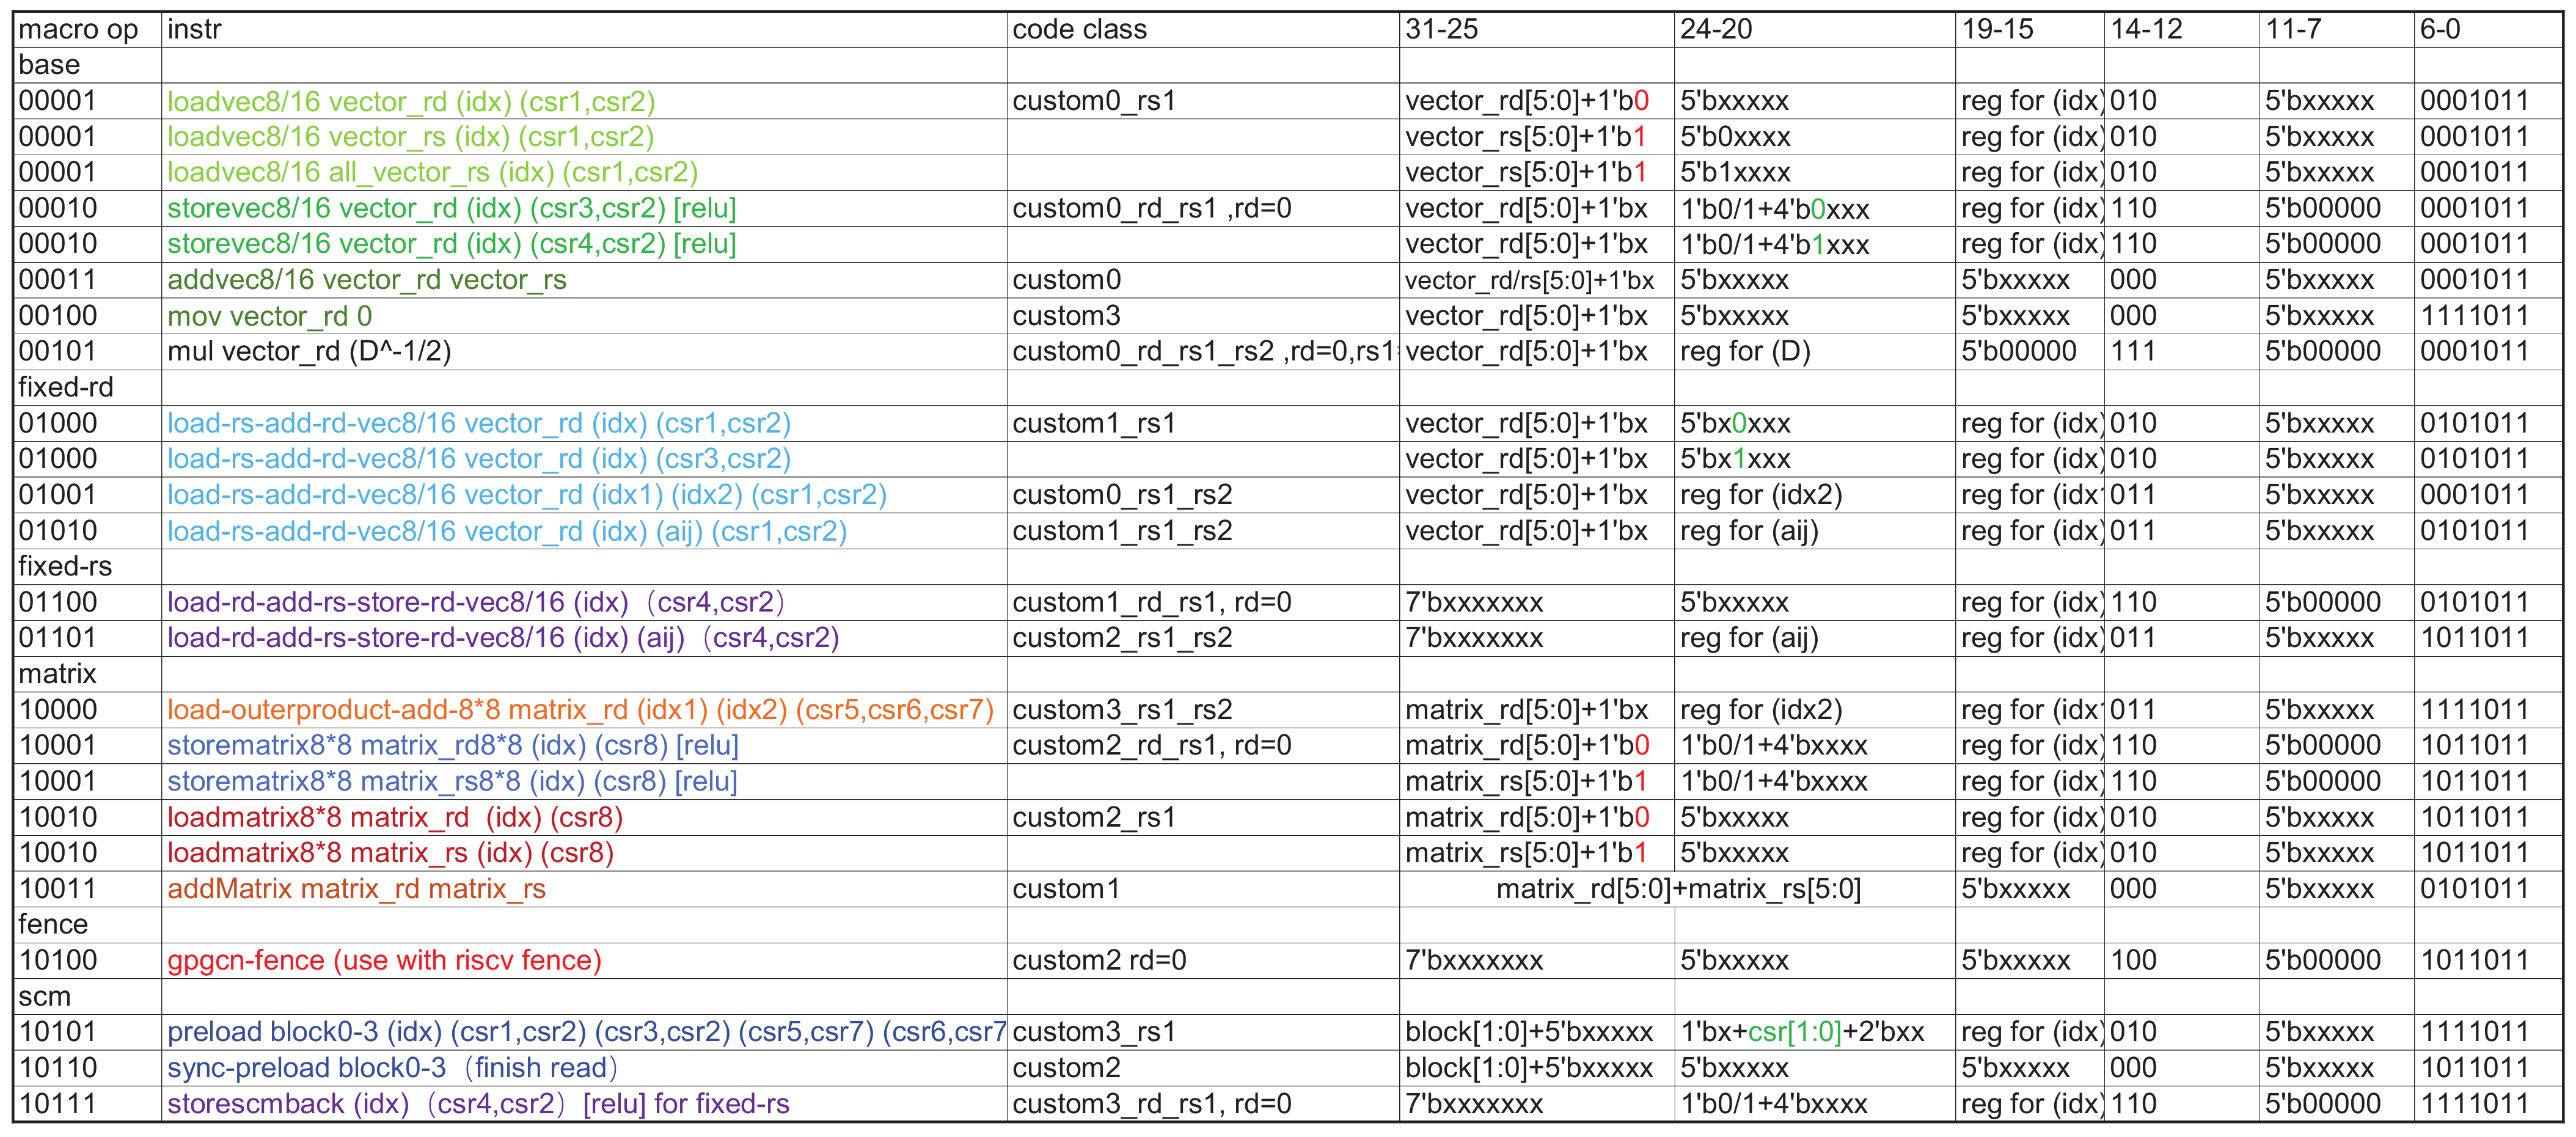Select the "addMatrix matrix_rd matrix_rs" instruction cell
The image size is (2576, 1137).
pyautogui.click(x=356, y=890)
